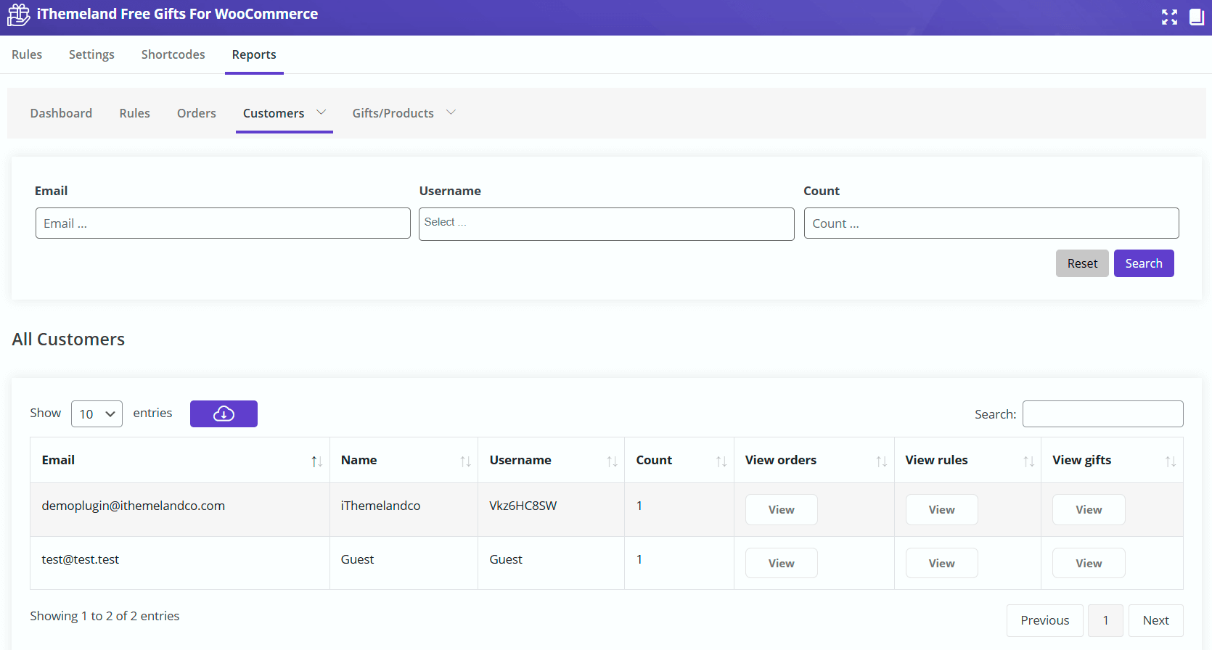The height and width of the screenshot is (650, 1212).
Task: Switch to the Rules top tab
Action: point(27,54)
